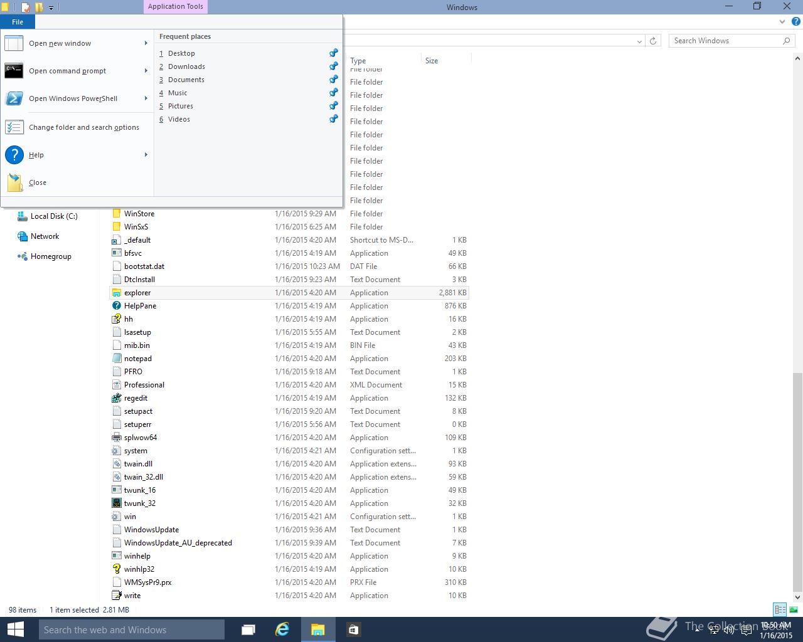
Task: Select the hh application icon
Action: click(116, 319)
